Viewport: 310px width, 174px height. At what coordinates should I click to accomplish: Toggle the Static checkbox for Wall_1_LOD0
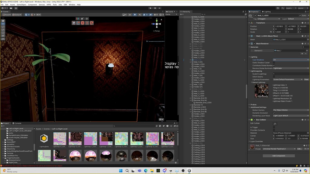(300, 15)
